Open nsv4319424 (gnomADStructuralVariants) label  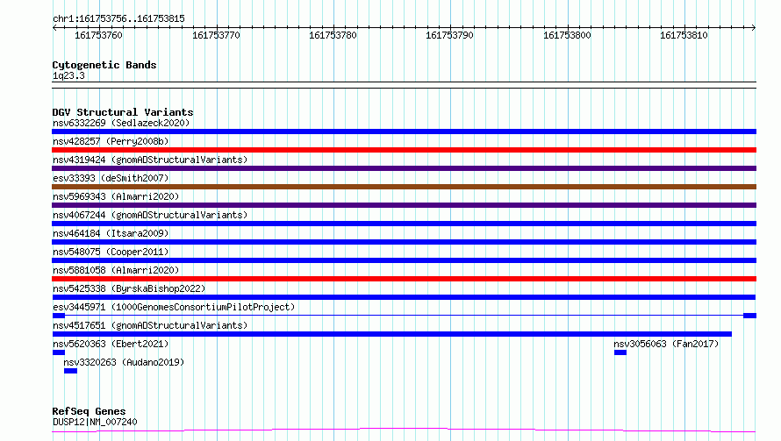(x=150, y=160)
